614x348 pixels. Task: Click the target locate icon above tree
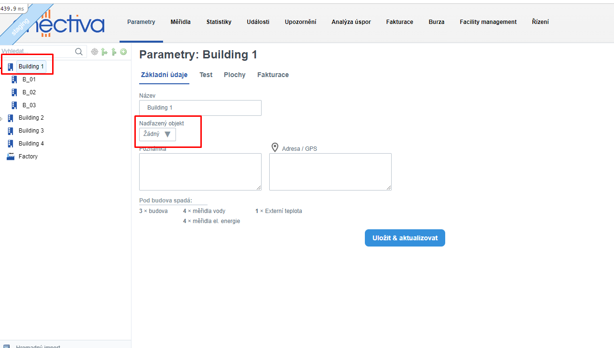point(94,52)
